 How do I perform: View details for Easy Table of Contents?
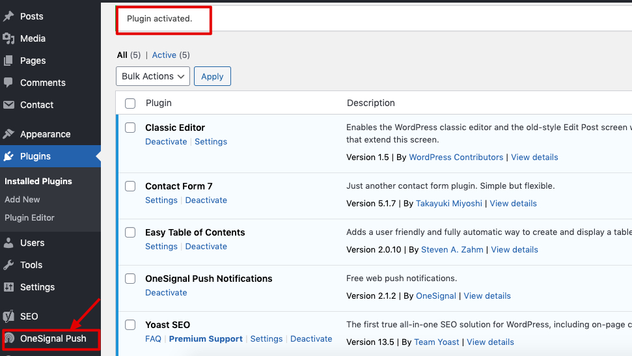click(514, 249)
